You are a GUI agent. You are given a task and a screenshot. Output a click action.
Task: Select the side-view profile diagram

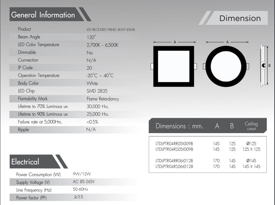(x=263, y=65)
